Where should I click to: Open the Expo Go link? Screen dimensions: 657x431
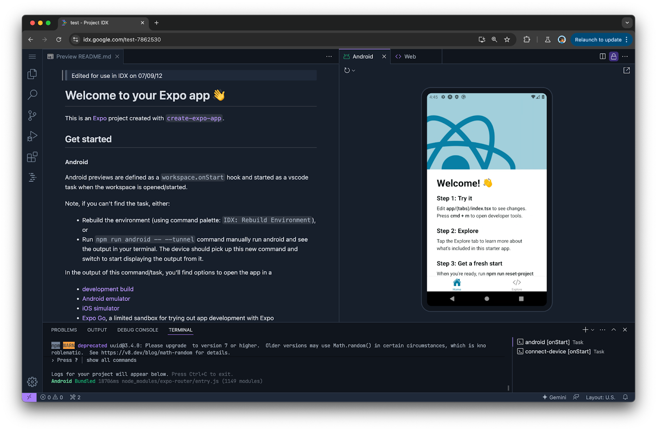pyautogui.click(x=94, y=318)
